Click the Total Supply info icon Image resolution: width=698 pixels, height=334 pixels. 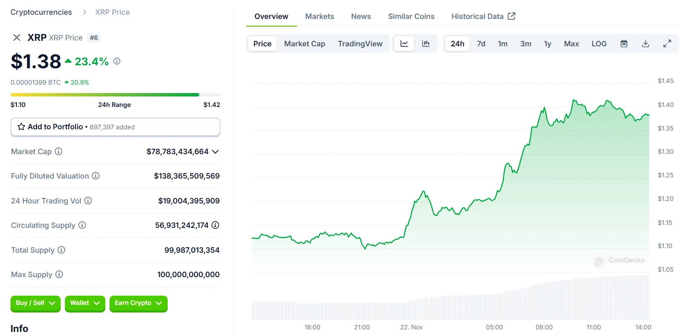62,250
